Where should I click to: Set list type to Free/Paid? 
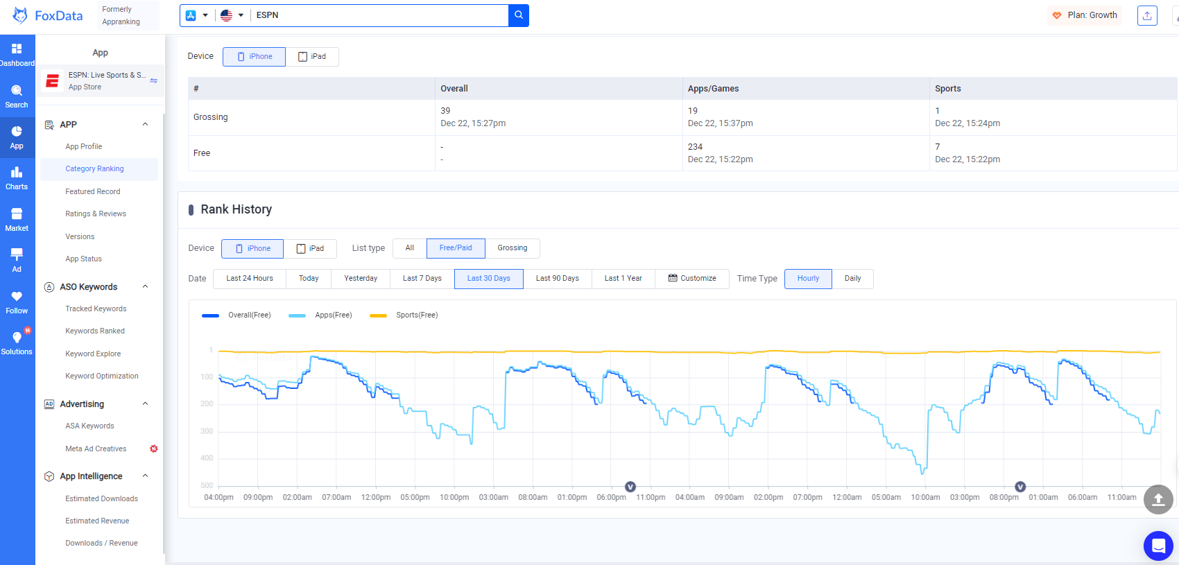[456, 248]
